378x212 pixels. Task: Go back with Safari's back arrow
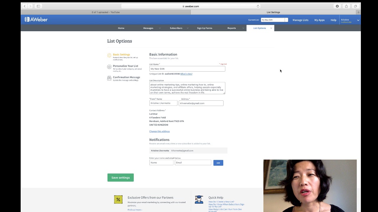pos(25,6)
